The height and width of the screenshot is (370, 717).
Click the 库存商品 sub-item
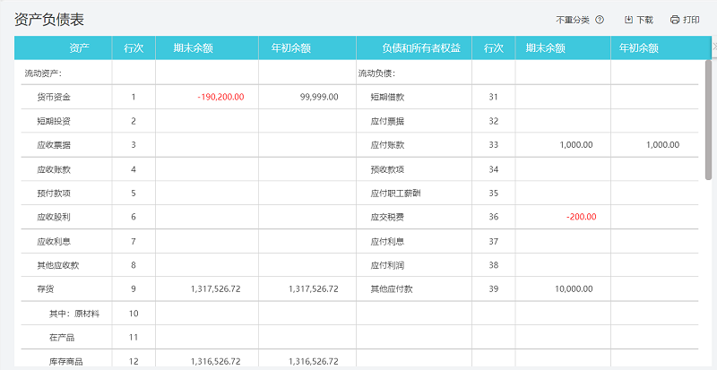pos(66,361)
